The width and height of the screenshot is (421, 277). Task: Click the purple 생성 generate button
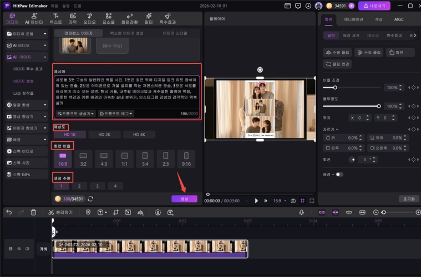pos(185,199)
